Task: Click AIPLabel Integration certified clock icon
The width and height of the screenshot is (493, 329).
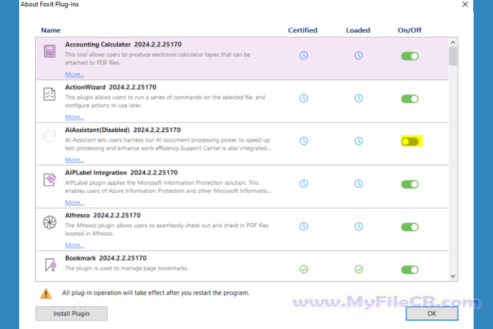Action: click(304, 184)
